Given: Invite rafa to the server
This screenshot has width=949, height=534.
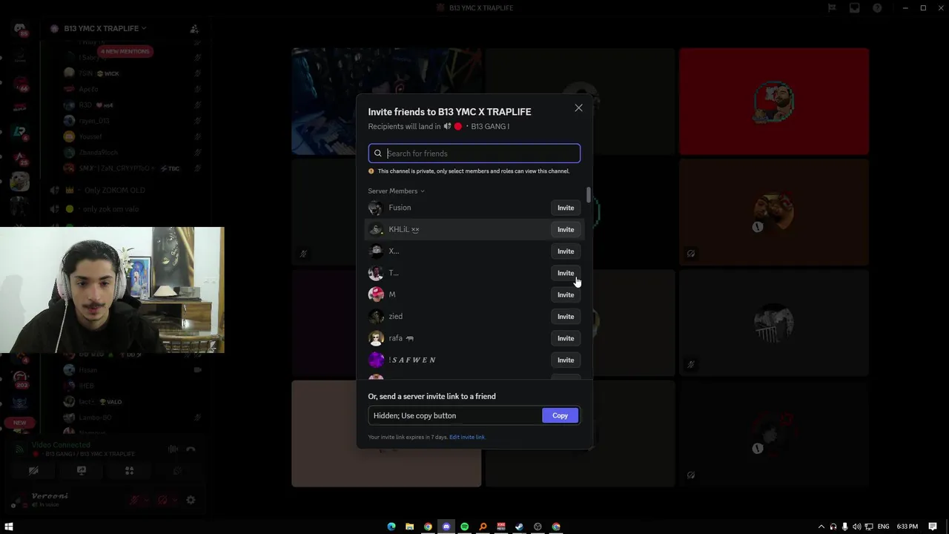Looking at the screenshot, I should point(566,338).
